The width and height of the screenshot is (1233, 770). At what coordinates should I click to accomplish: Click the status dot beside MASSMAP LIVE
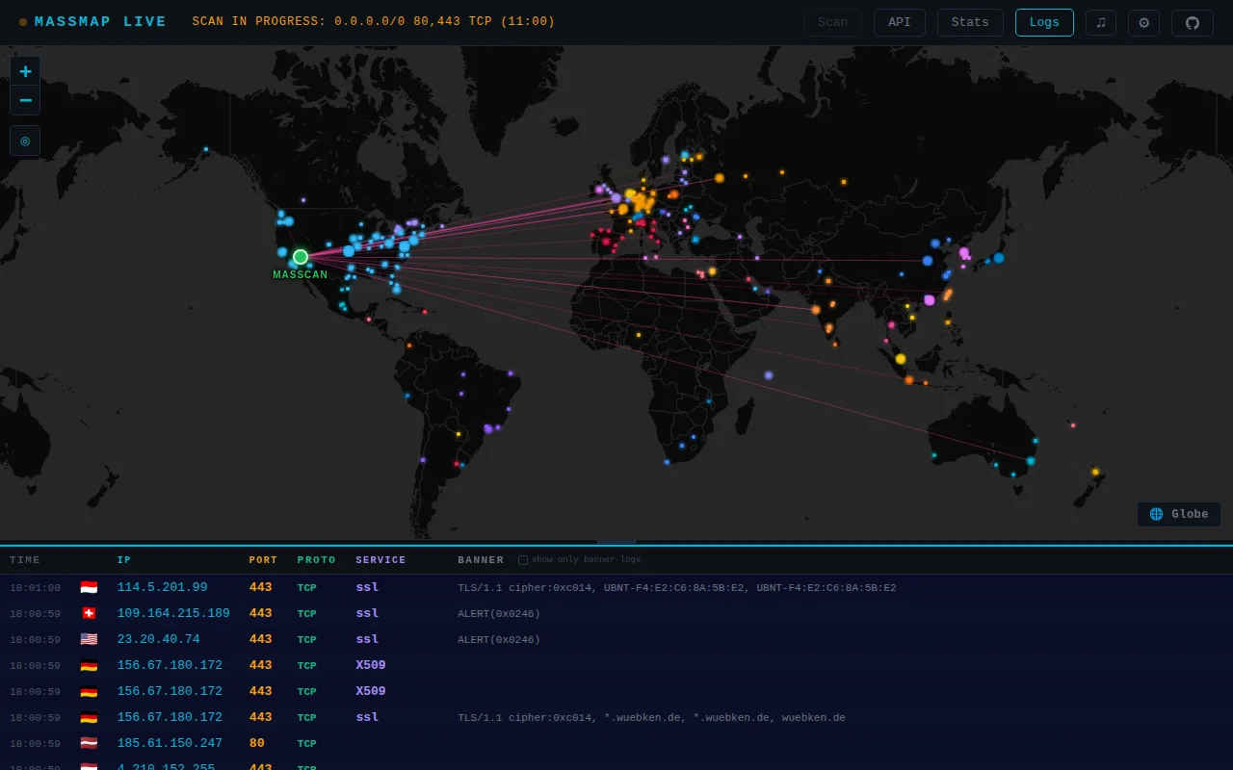tap(23, 22)
